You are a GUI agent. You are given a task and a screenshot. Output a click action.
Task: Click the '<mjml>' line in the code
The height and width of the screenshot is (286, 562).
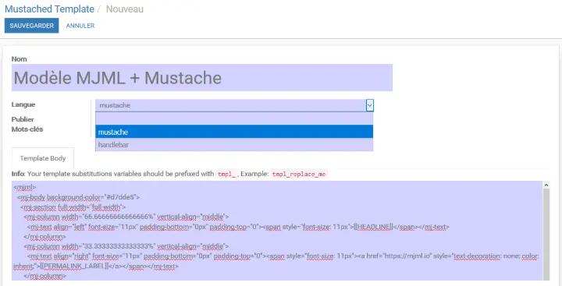click(x=25, y=187)
